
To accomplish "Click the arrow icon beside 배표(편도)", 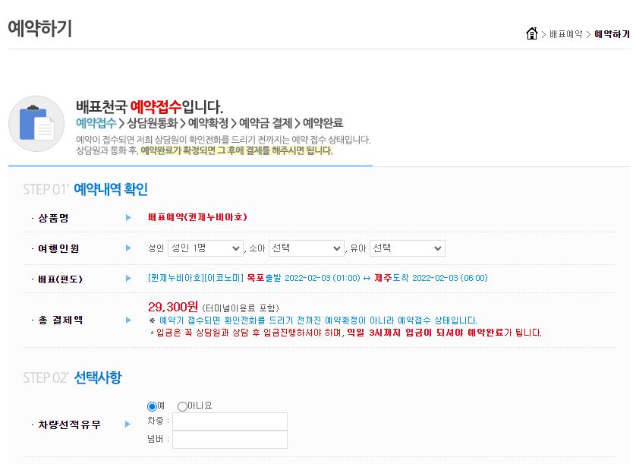I will coord(128,279).
